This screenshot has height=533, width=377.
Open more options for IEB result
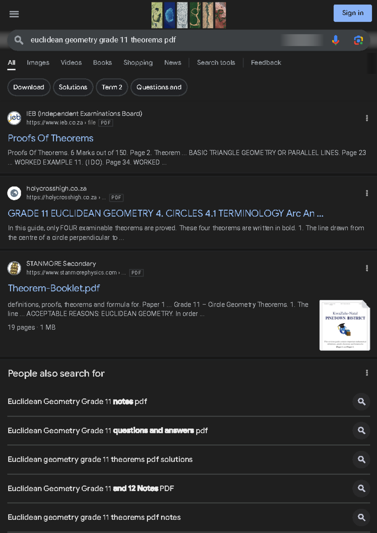coord(367,118)
